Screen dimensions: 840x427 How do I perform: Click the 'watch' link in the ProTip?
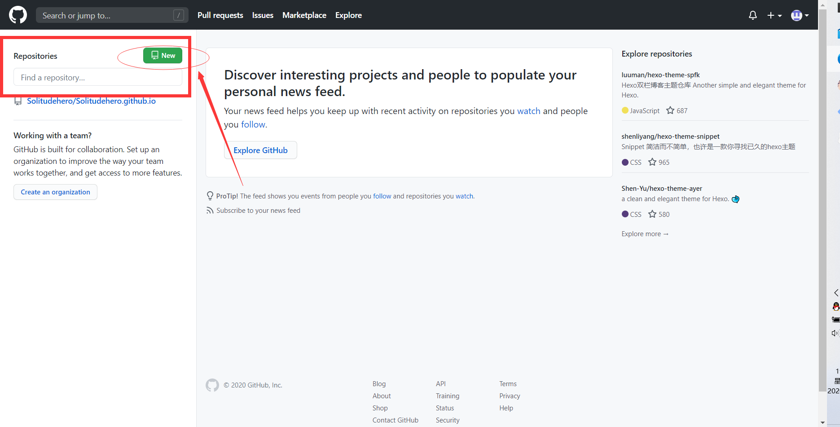[464, 196]
